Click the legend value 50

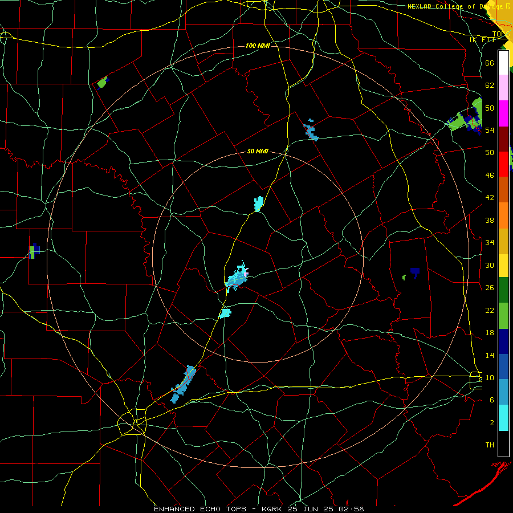click(x=490, y=153)
